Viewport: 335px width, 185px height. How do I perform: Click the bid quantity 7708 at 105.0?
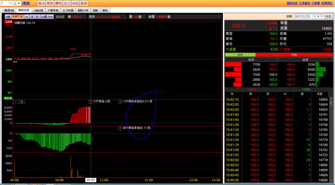click(256, 65)
